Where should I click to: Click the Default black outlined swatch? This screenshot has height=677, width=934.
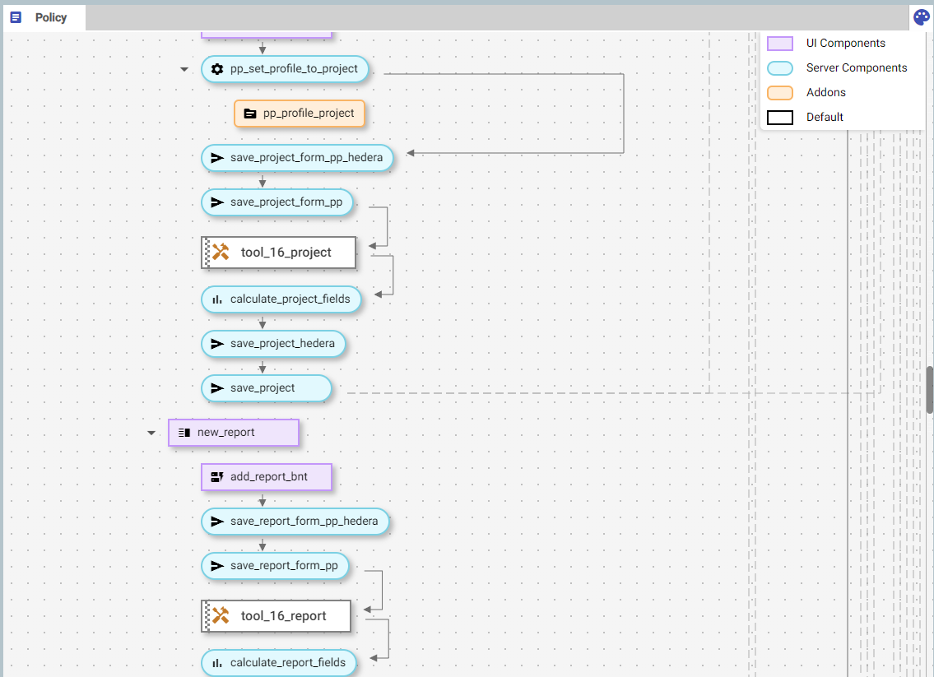779,118
